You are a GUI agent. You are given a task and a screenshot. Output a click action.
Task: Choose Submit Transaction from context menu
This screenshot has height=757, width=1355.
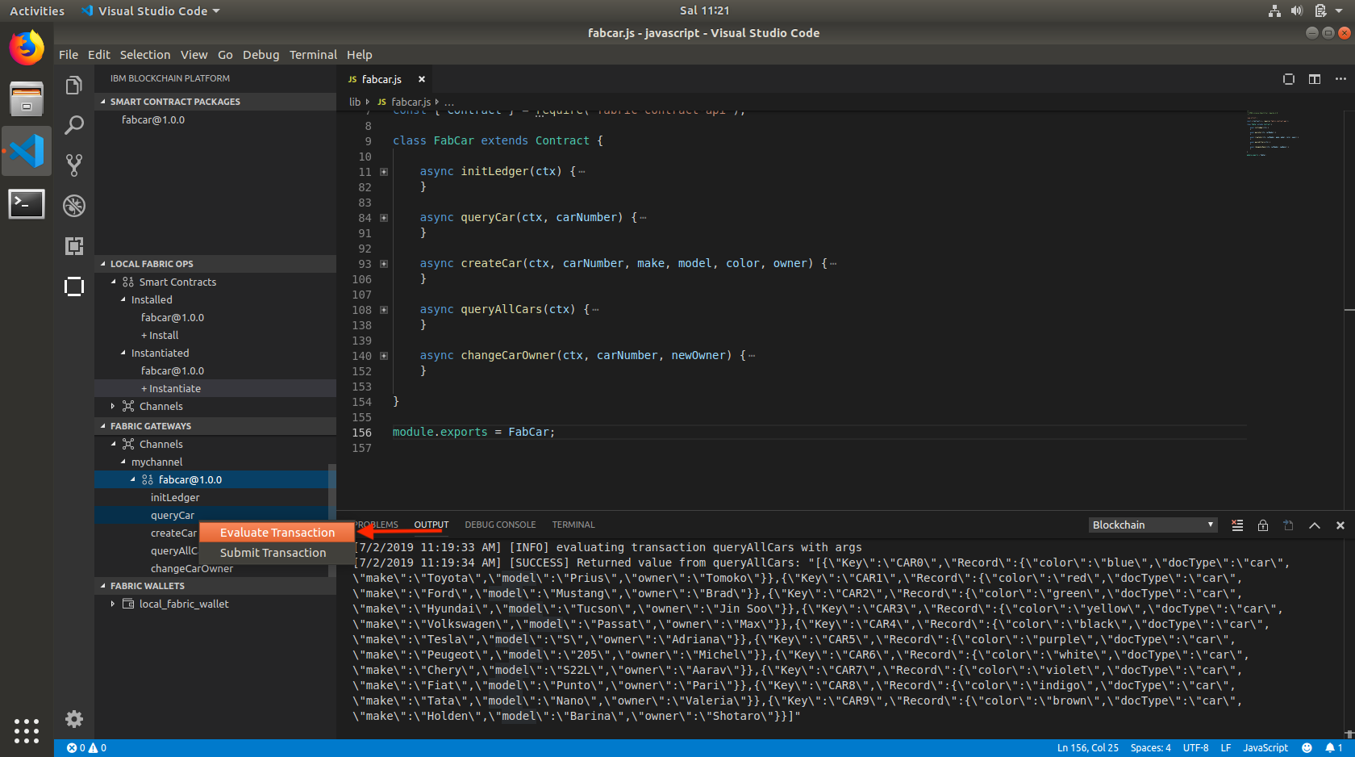pyautogui.click(x=277, y=553)
